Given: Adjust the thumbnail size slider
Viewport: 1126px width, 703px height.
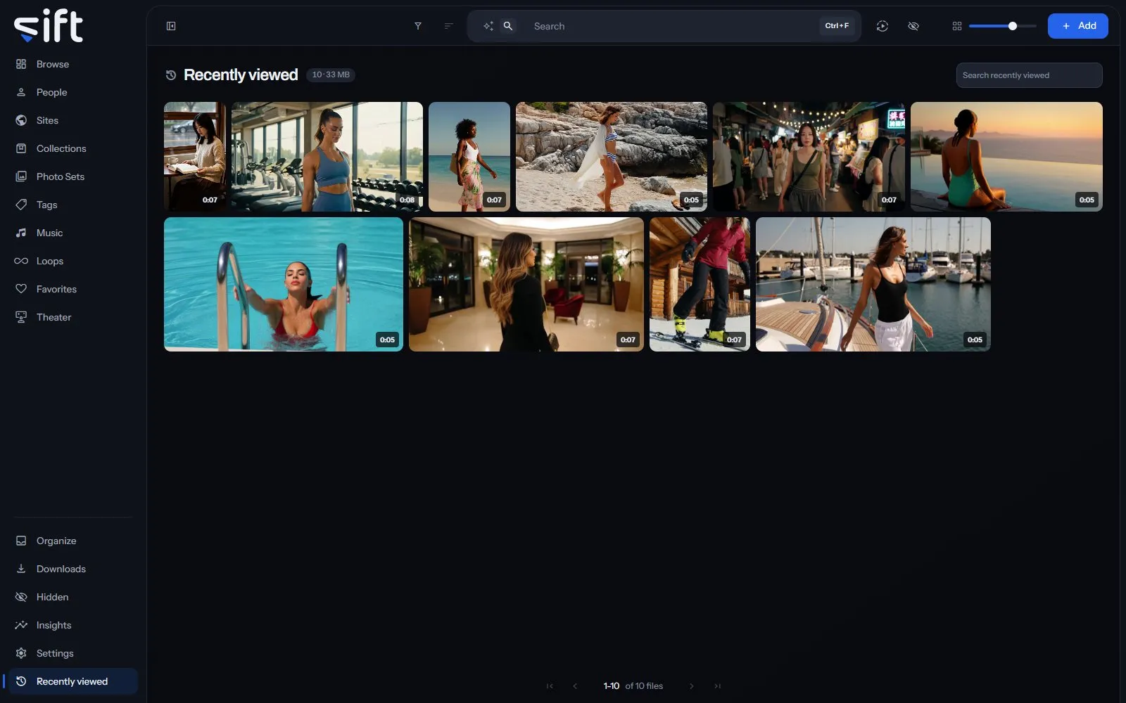Looking at the screenshot, I should 1002,26.
